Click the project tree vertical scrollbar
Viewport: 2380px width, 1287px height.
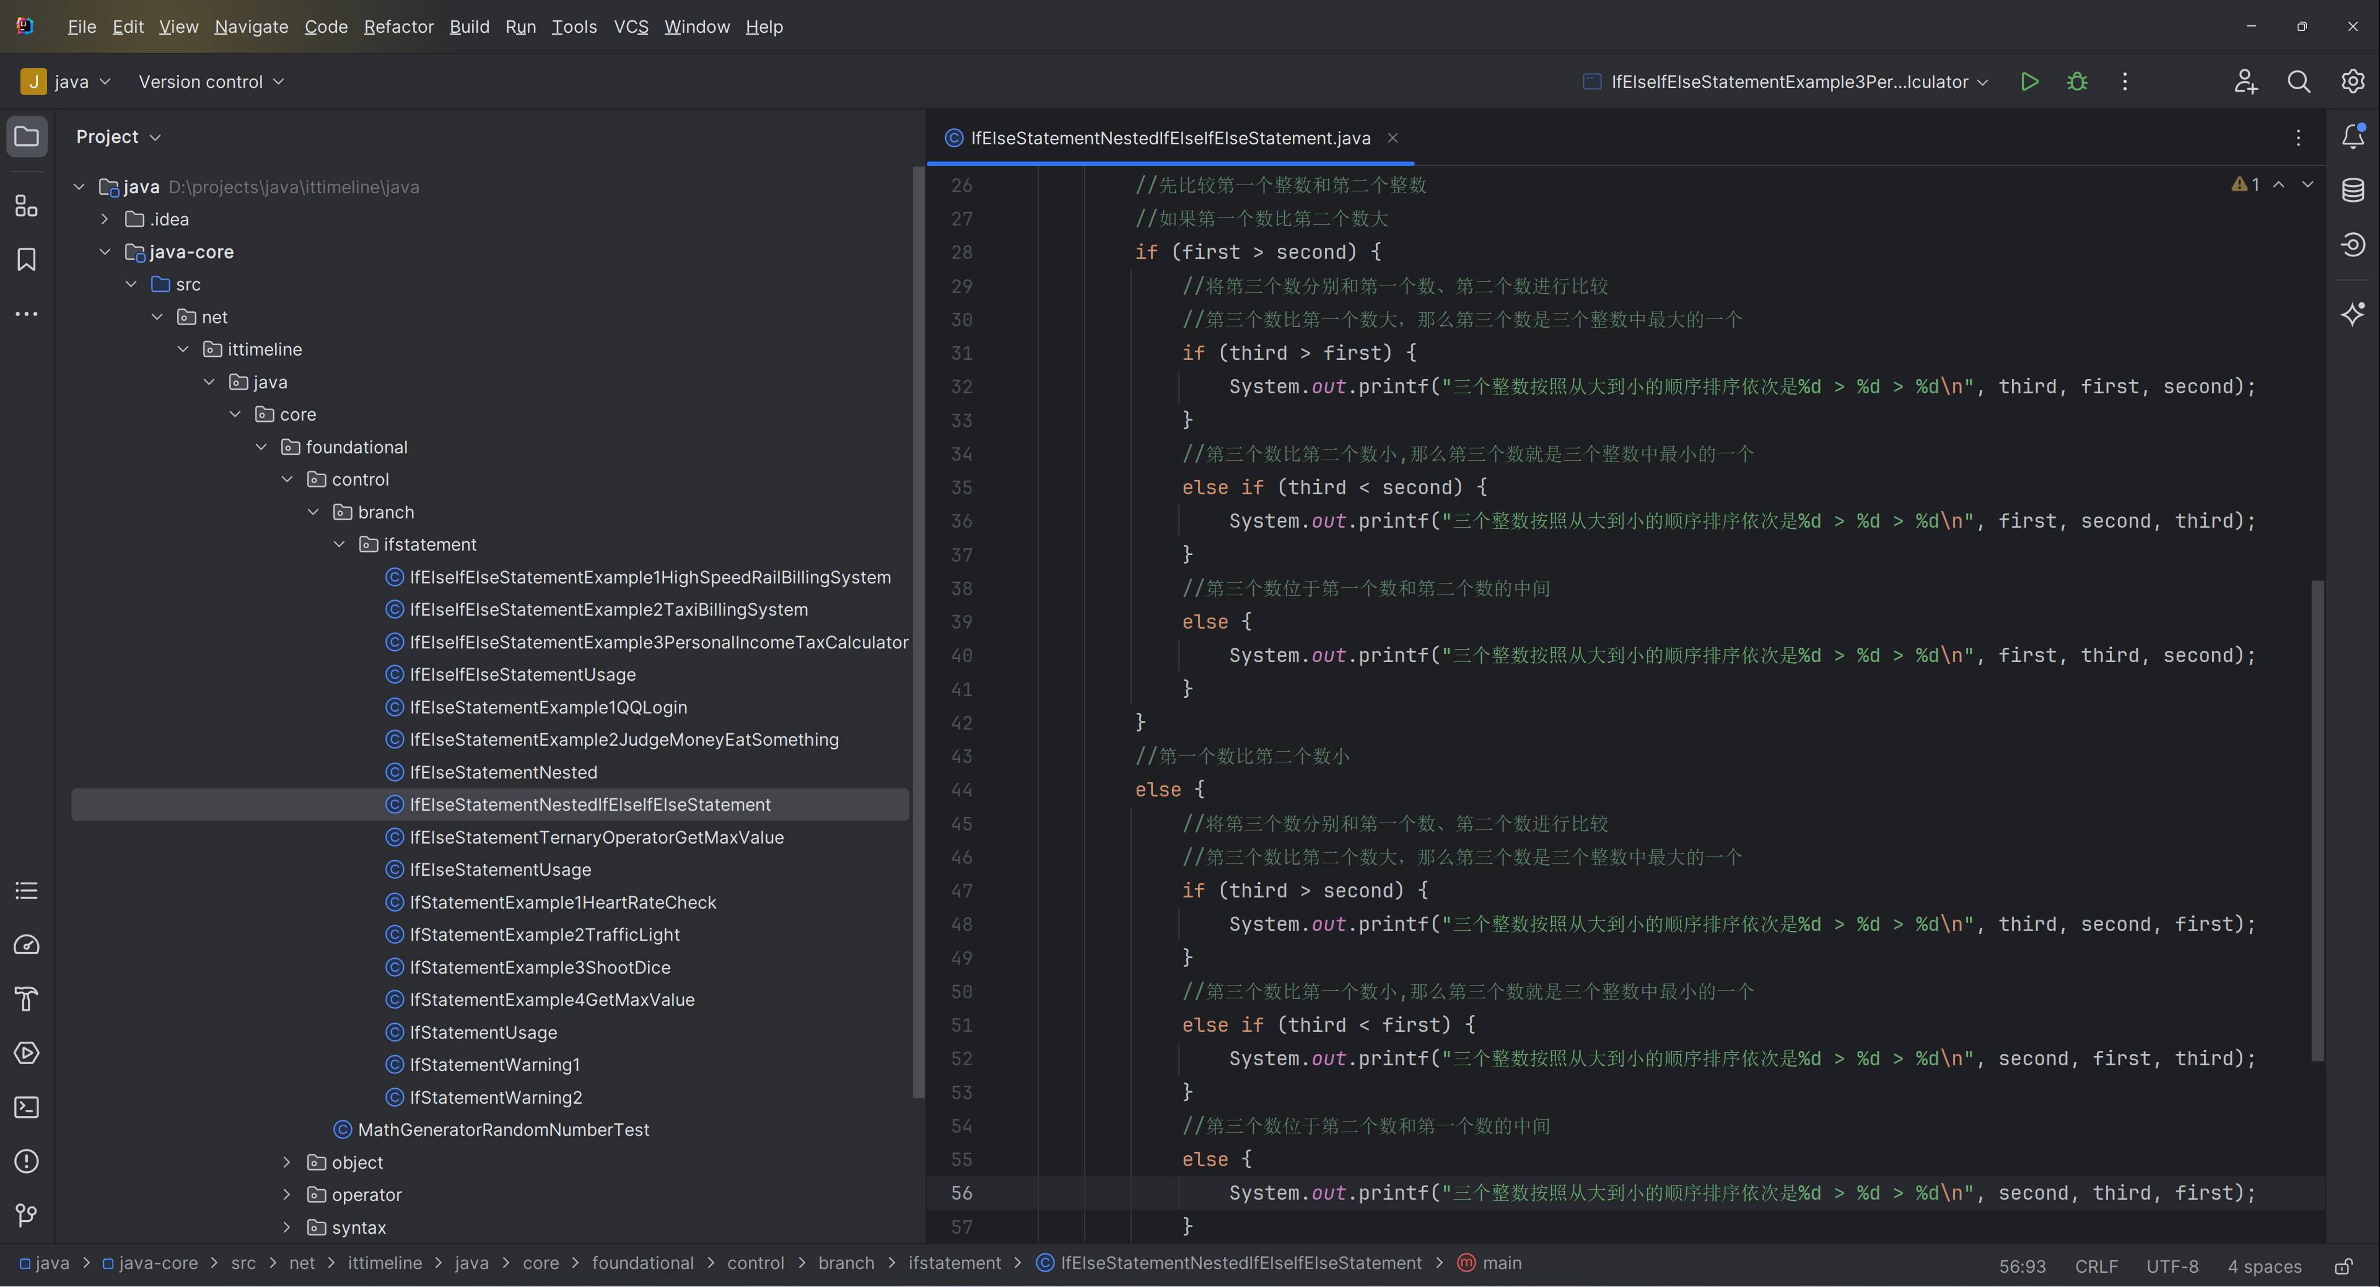pyautogui.click(x=917, y=633)
